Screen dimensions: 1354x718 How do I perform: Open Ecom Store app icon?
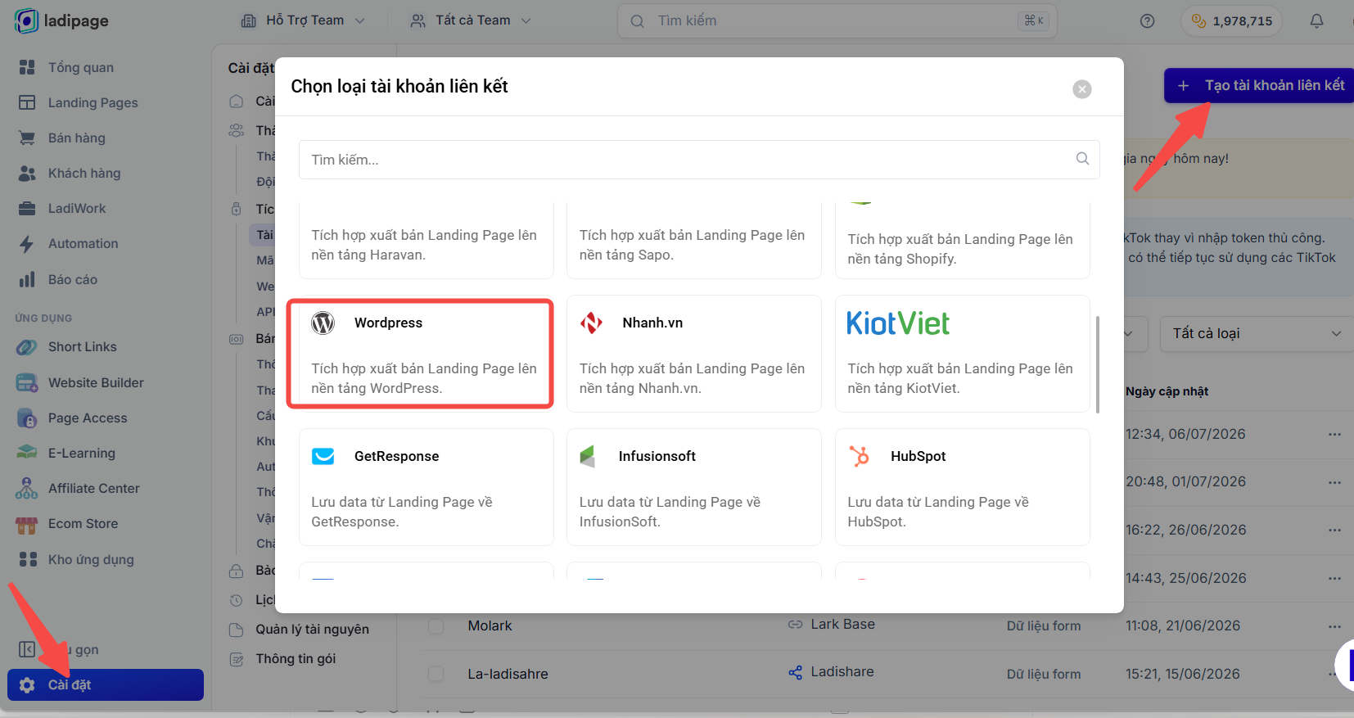[27, 524]
